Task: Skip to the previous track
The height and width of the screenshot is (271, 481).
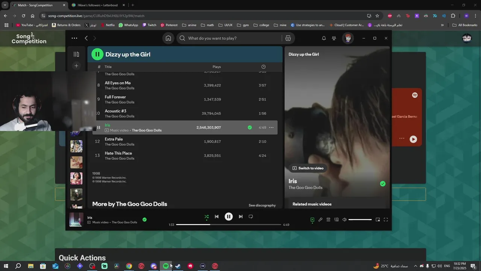Action: (x=216, y=216)
